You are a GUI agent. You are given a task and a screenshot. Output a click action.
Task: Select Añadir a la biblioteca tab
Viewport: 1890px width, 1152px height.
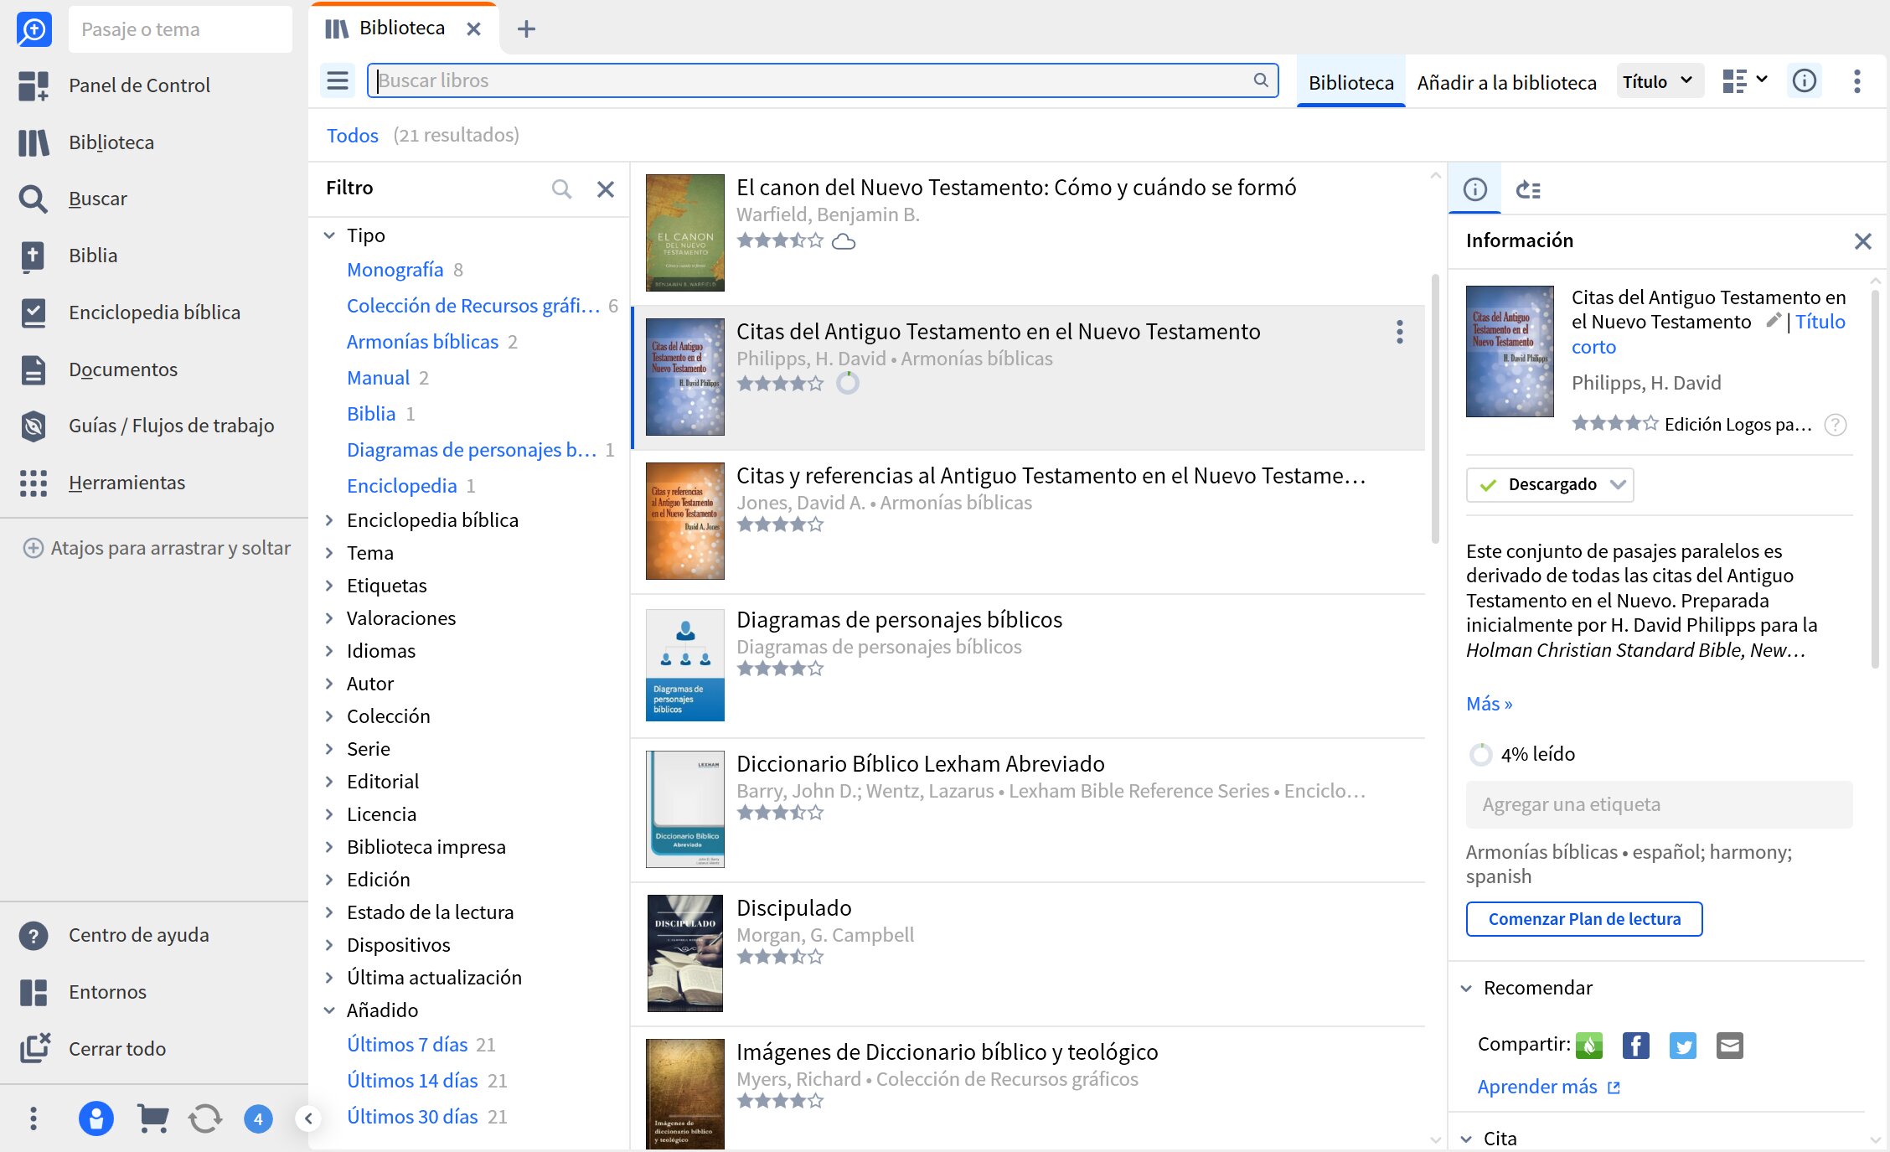pyautogui.click(x=1506, y=82)
